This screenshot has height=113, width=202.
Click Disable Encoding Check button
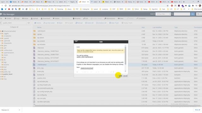pyautogui.click(x=87, y=68)
